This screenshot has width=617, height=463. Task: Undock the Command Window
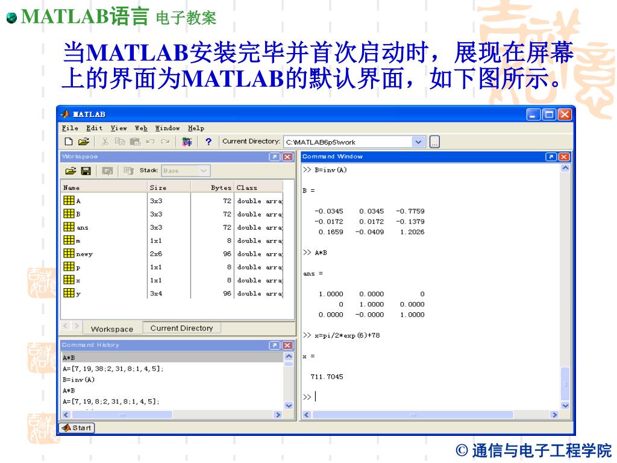[x=551, y=157]
